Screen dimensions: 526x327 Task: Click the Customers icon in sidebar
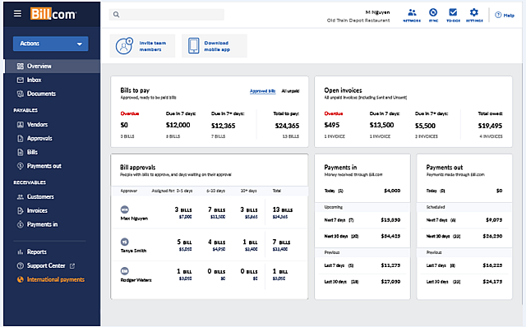pyautogui.click(x=21, y=197)
